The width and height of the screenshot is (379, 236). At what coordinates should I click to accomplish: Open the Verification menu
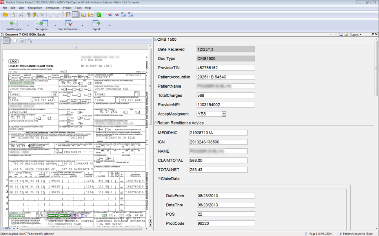(53, 8)
